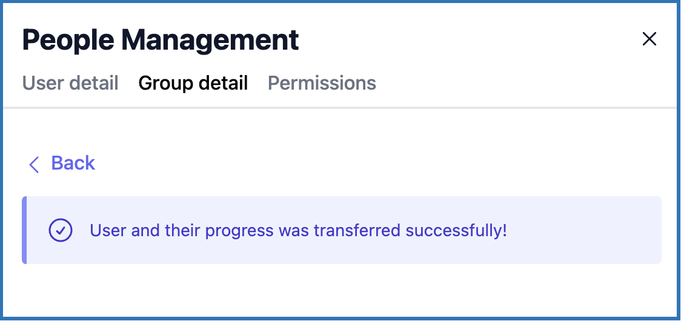Click the purple accent bar on the banner
This screenshot has width=681, height=321.
[x=24, y=230]
